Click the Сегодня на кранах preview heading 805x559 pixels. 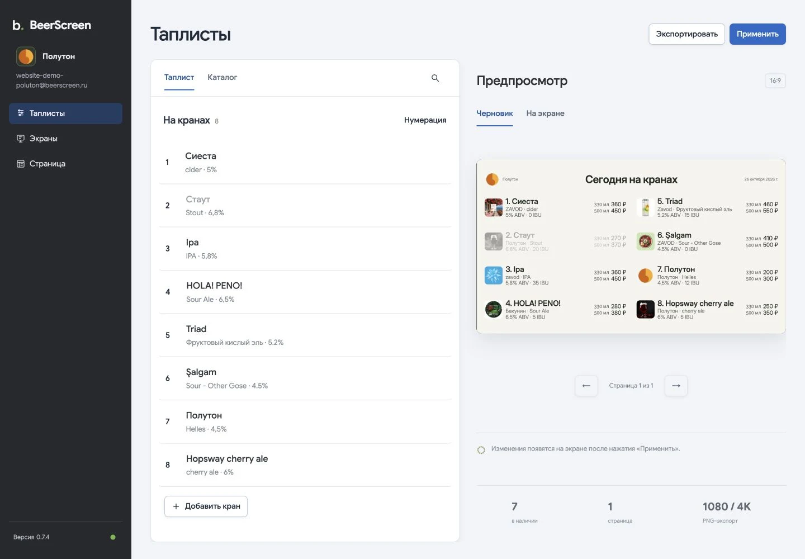click(631, 179)
